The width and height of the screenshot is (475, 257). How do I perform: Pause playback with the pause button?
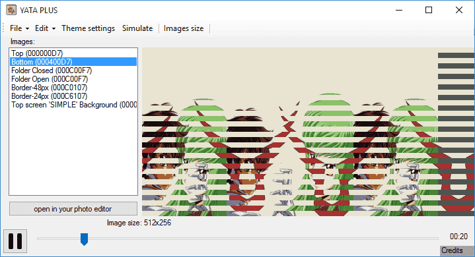(x=15, y=241)
